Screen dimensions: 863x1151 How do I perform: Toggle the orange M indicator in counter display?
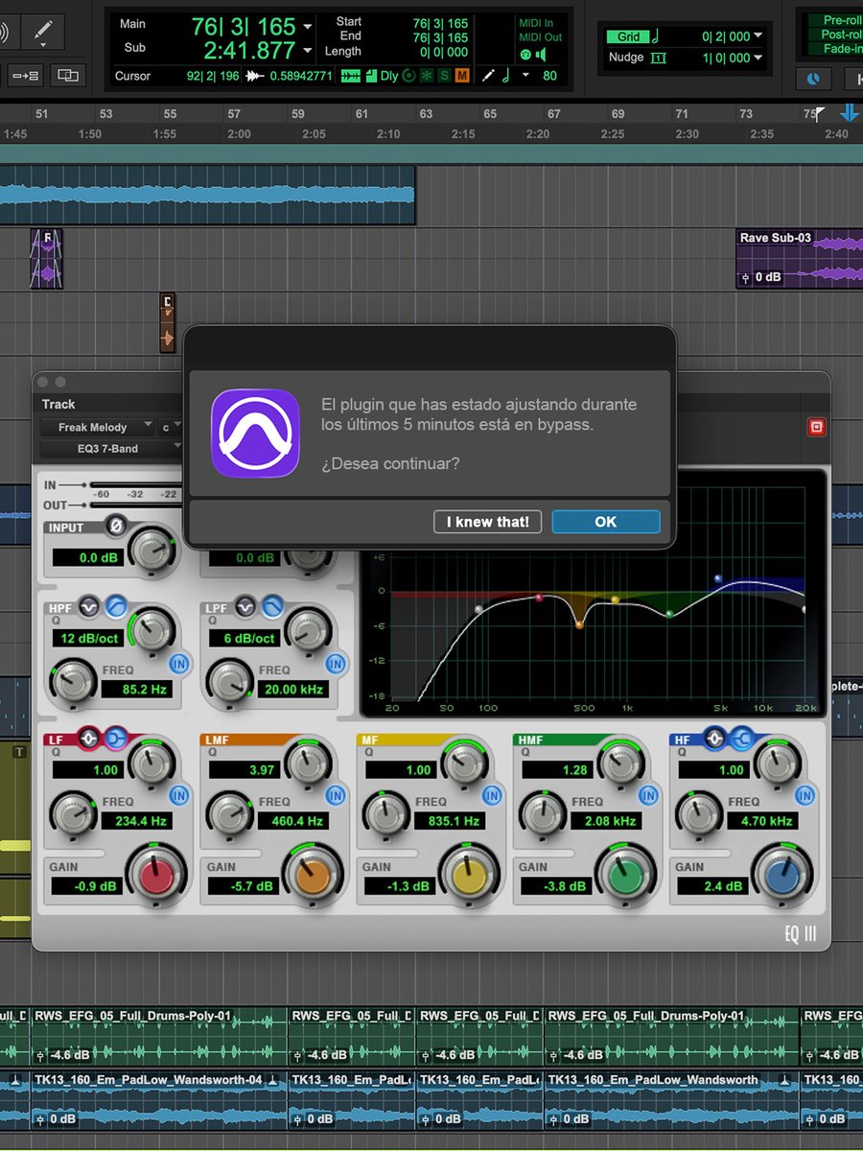[462, 75]
